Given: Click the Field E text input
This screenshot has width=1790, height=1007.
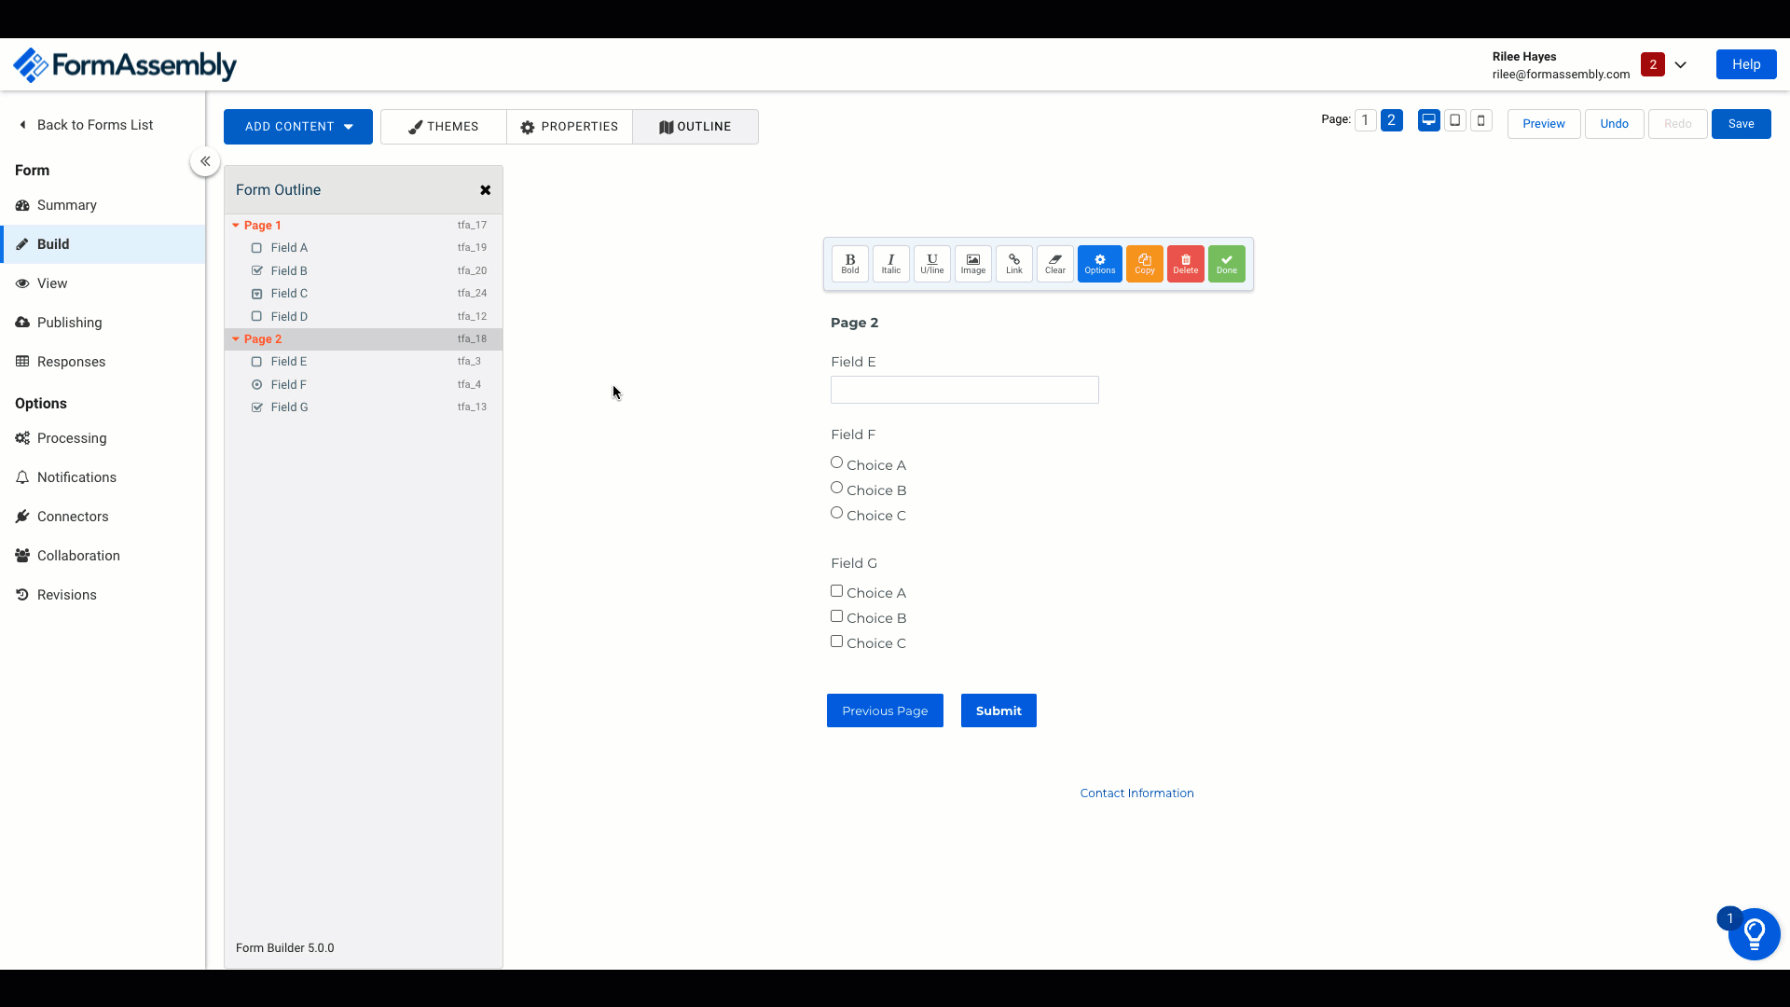Looking at the screenshot, I should pyautogui.click(x=964, y=390).
